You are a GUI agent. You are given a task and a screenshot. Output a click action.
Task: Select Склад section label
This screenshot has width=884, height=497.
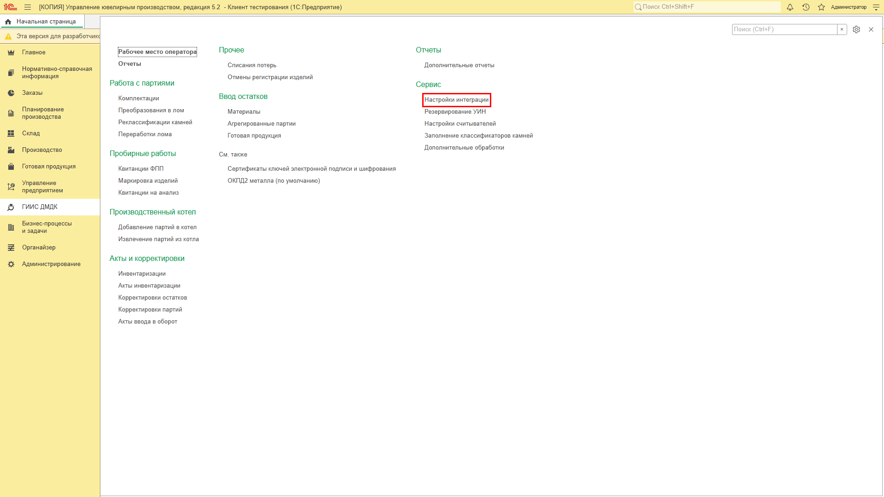(31, 133)
